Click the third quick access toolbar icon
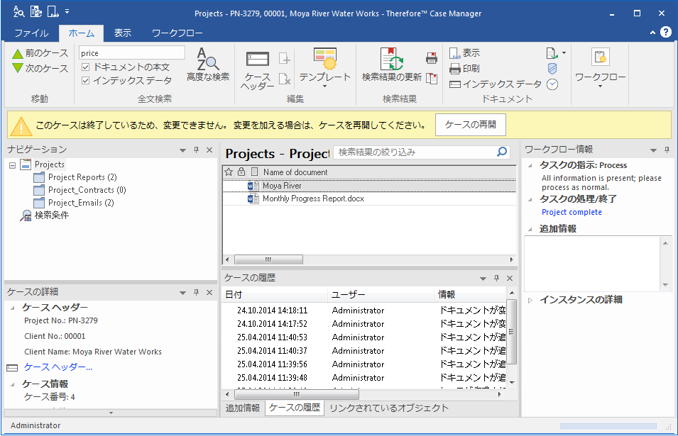 click(53, 11)
